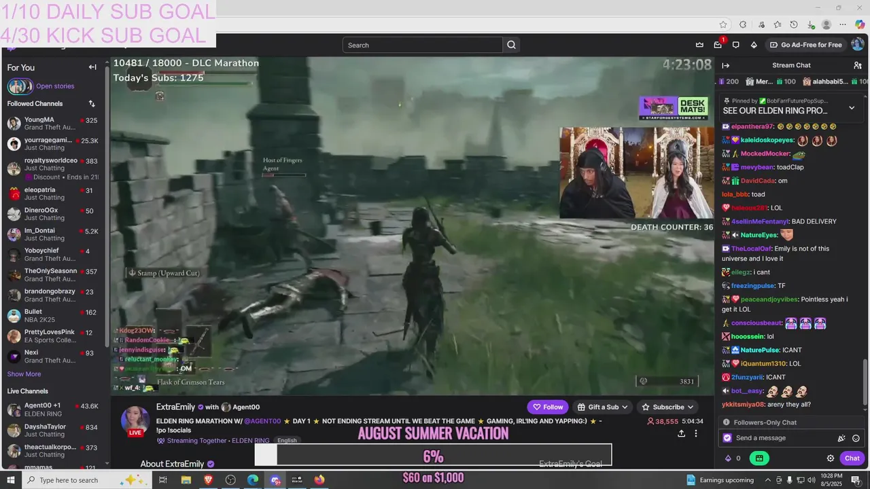Click the Get Bits diamond icon in header

[754, 45]
